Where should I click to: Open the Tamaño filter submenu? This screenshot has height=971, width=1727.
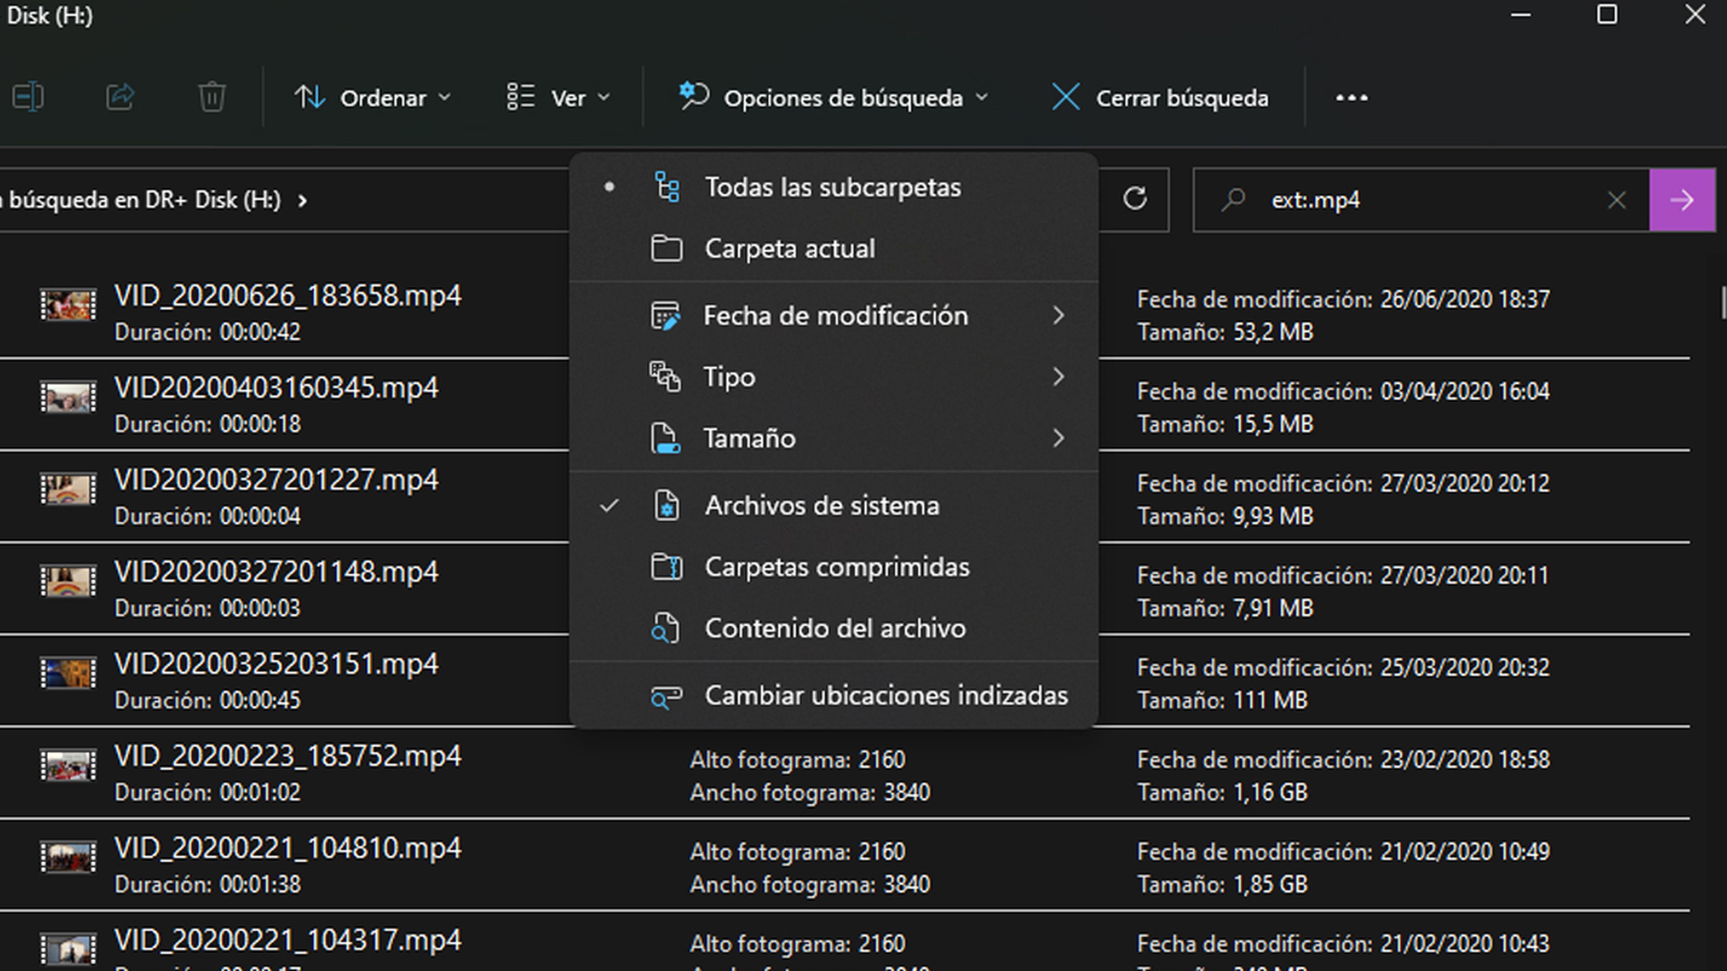pos(749,438)
